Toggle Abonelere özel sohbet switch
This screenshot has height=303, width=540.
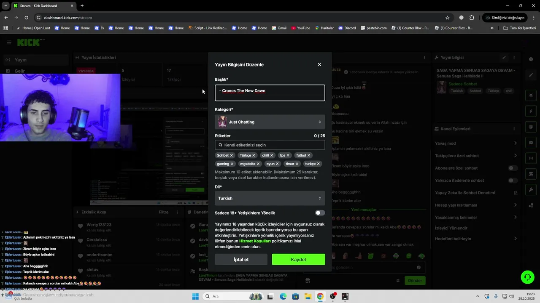(x=513, y=168)
